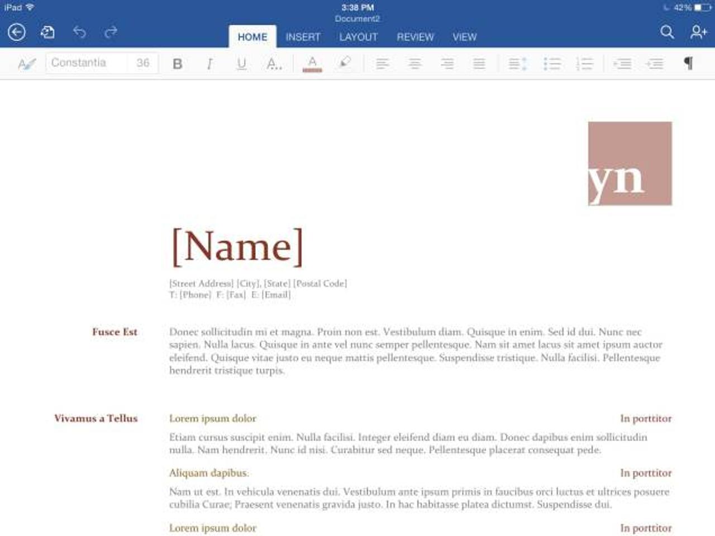Screen dimensions: 715x536
Task: Switch to the INSERT tab
Action: point(303,37)
